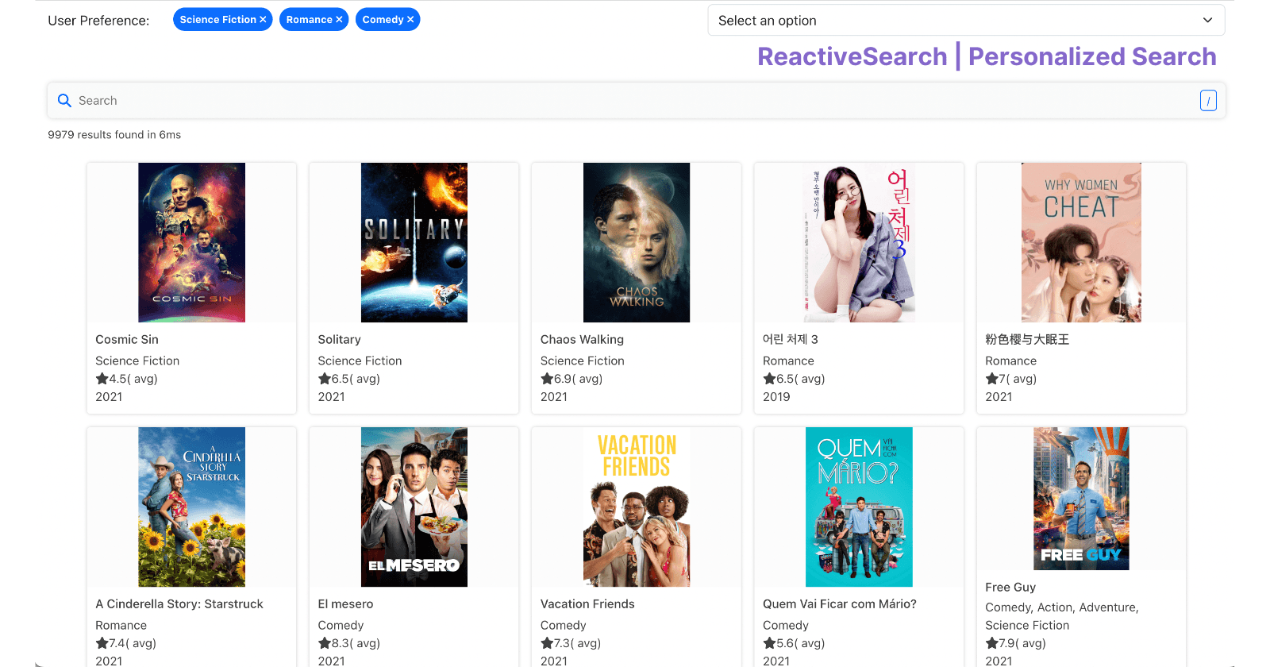Click the star icon on 粉色樱与大眠王
1270x667 pixels.
991,379
